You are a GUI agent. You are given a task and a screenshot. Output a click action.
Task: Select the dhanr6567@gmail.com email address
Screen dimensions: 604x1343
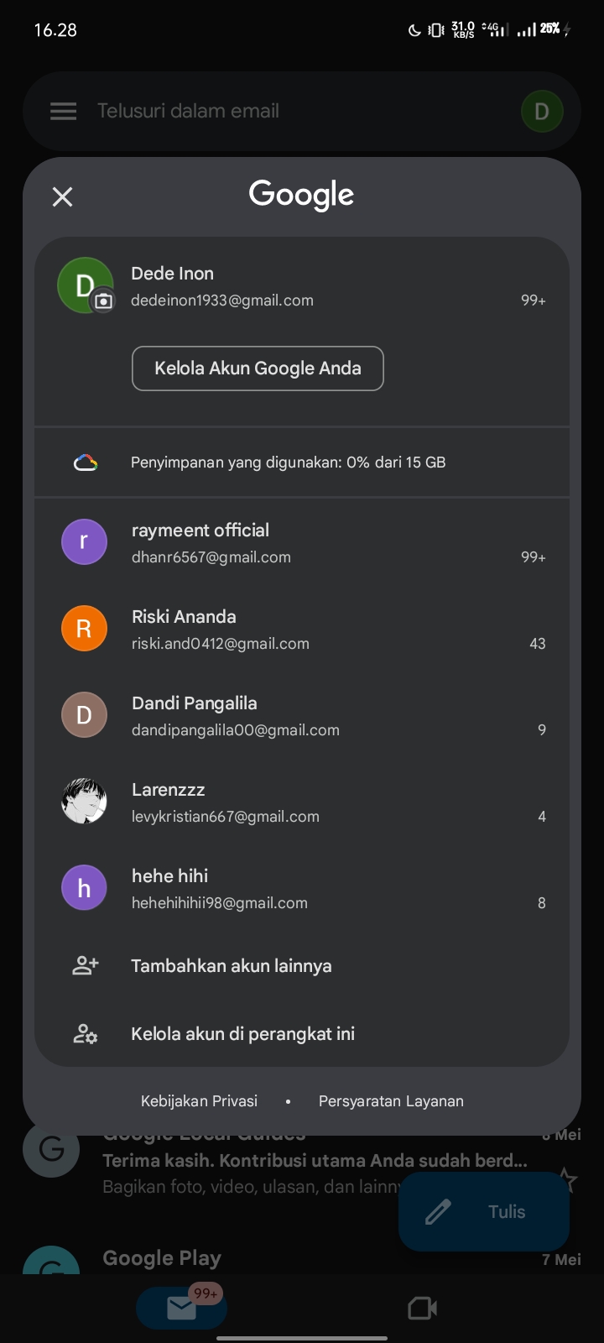(211, 557)
